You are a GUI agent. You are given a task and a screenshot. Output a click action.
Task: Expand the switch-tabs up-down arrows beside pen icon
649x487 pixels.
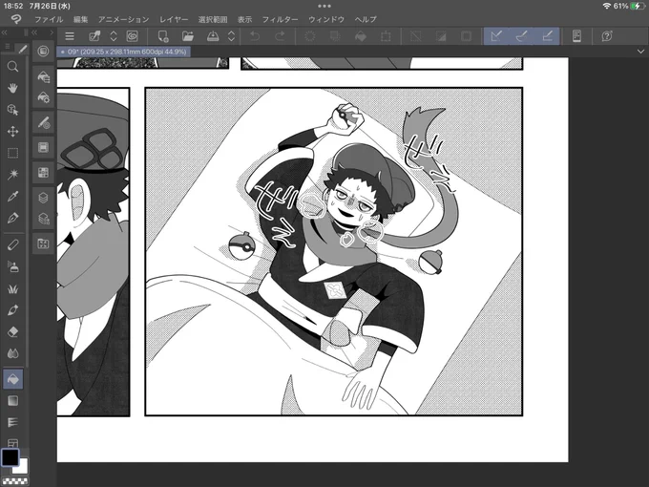(114, 36)
